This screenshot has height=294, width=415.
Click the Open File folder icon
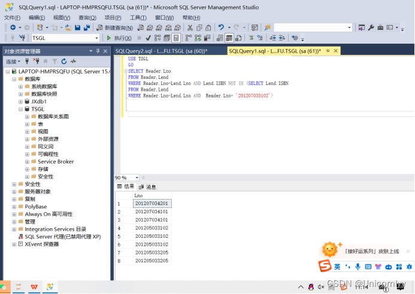68,27
